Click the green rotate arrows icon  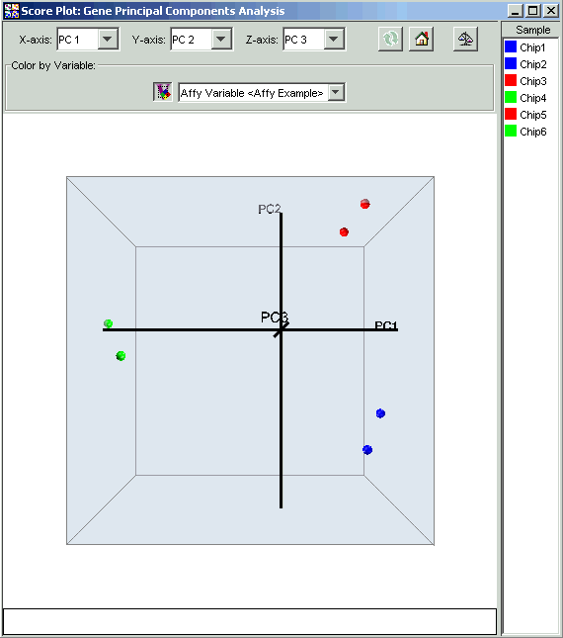(x=390, y=40)
